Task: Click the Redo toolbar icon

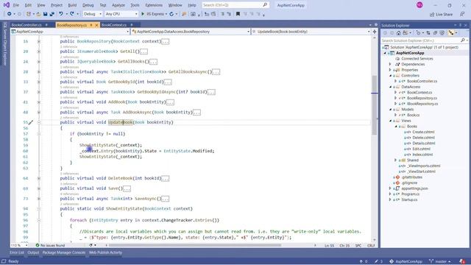Action: [x=72, y=14]
